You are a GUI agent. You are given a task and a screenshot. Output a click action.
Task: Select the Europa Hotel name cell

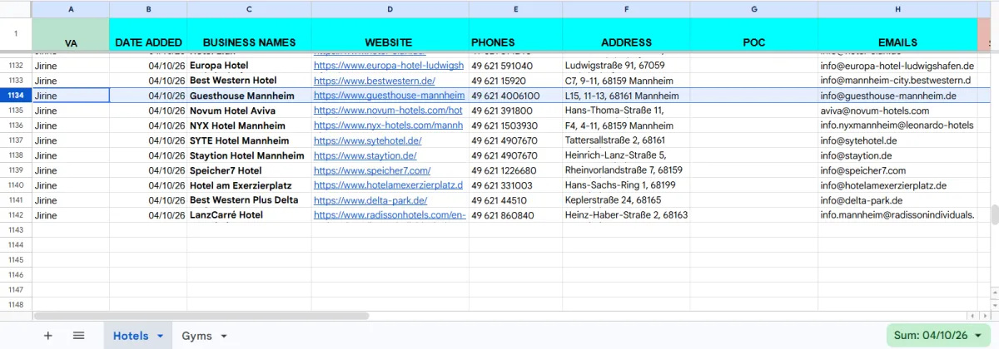pyautogui.click(x=250, y=66)
